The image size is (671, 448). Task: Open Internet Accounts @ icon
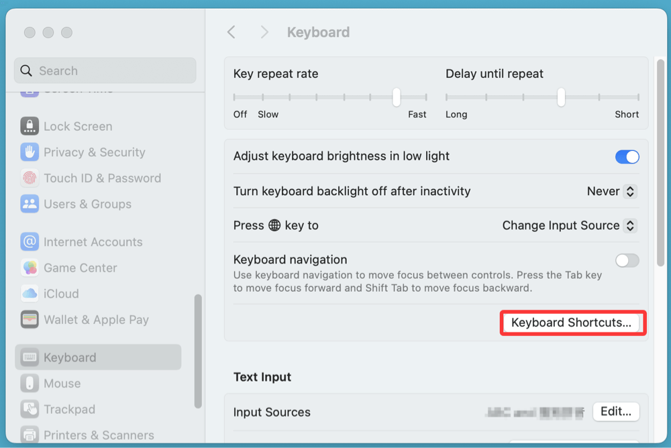point(30,242)
